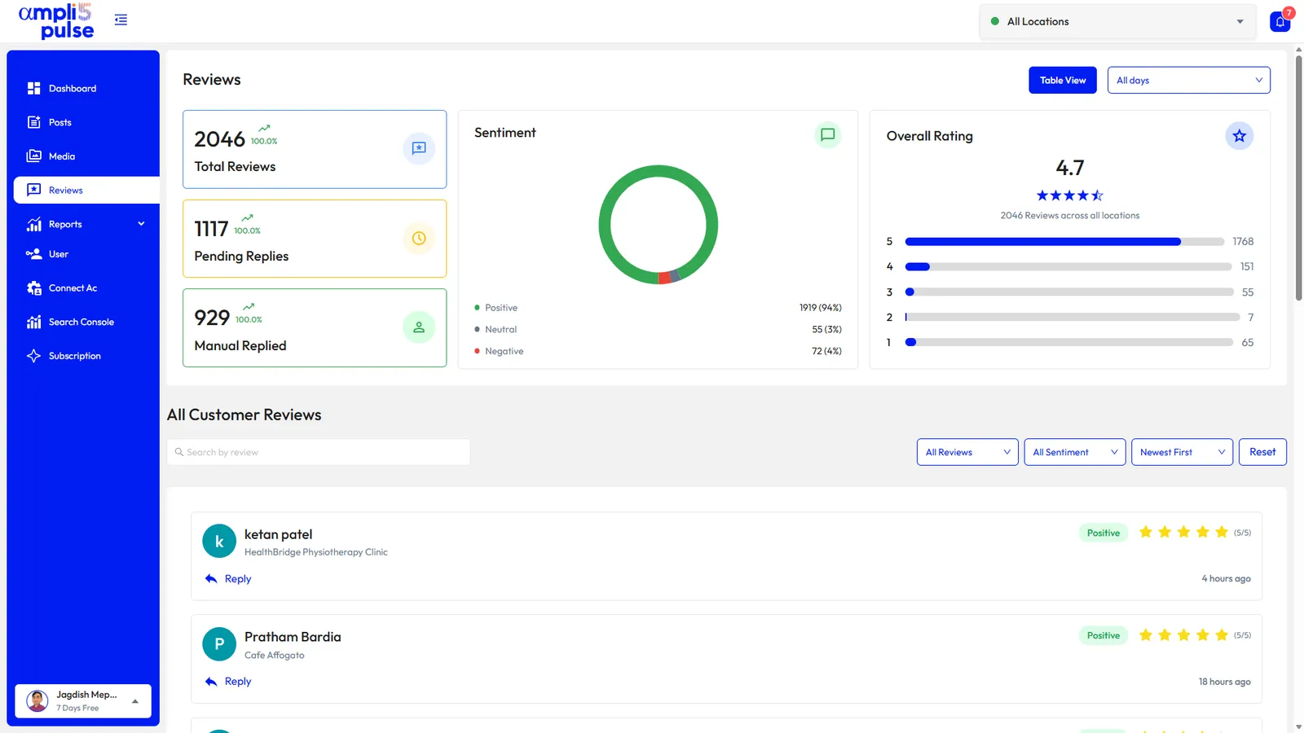Click the Reviews sidebar icon
Viewport: 1304px width, 733px height.
33,190
